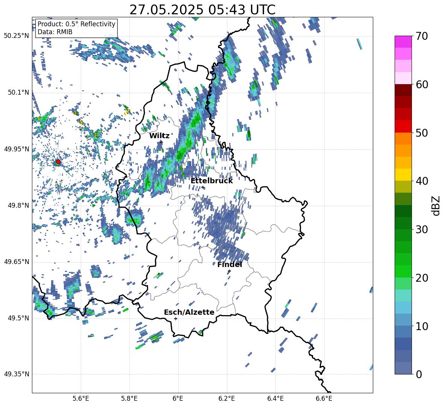Screen dimensions: 445x406
Task: Click the 5.8°E longitude label
Action: pos(129,398)
